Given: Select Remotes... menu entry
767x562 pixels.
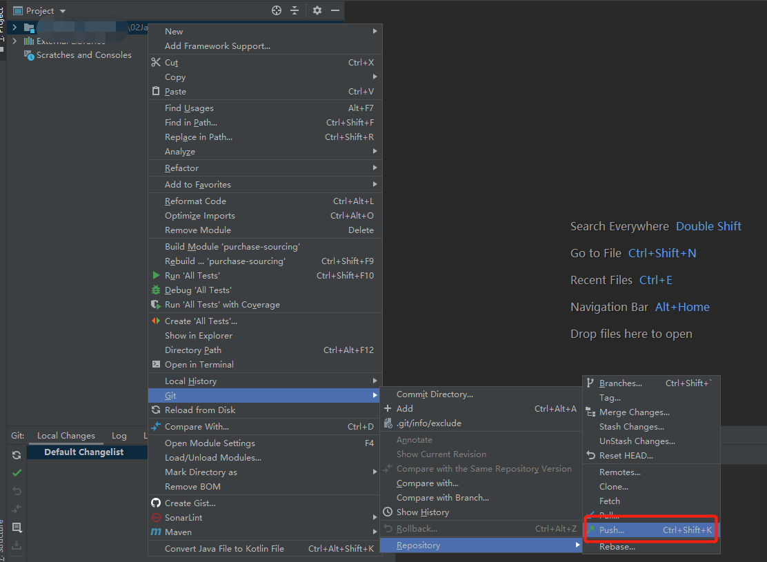Looking at the screenshot, I should click(652, 472).
